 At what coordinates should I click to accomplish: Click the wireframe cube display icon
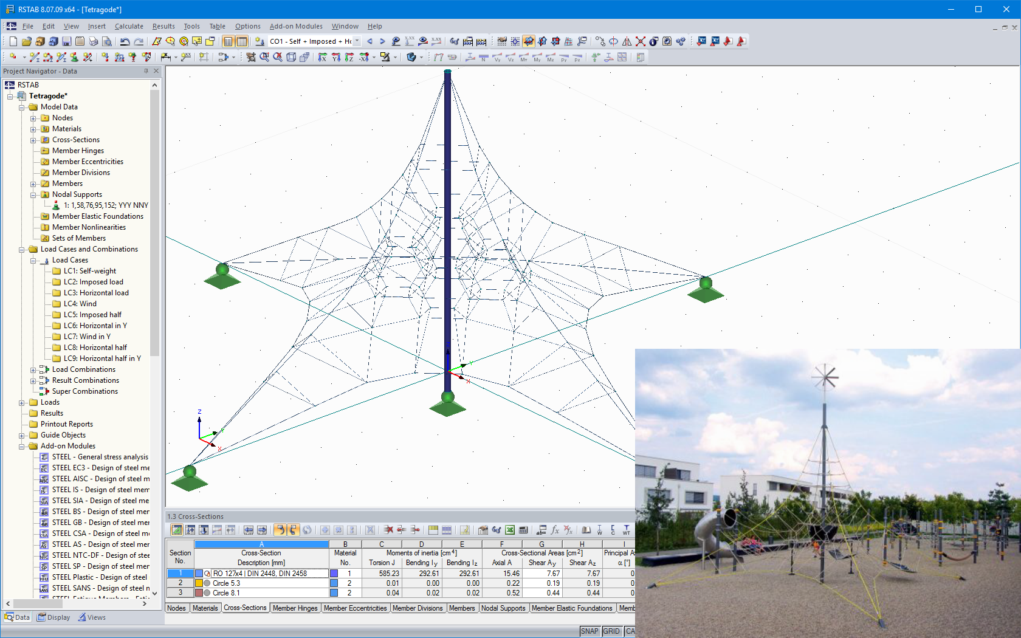click(x=291, y=57)
